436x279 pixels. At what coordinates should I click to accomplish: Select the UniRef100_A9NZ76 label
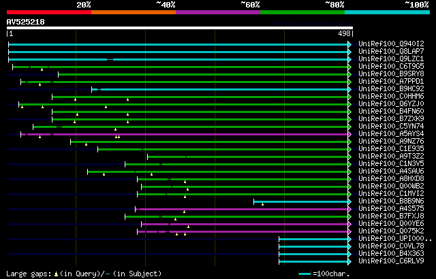tap(391, 142)
